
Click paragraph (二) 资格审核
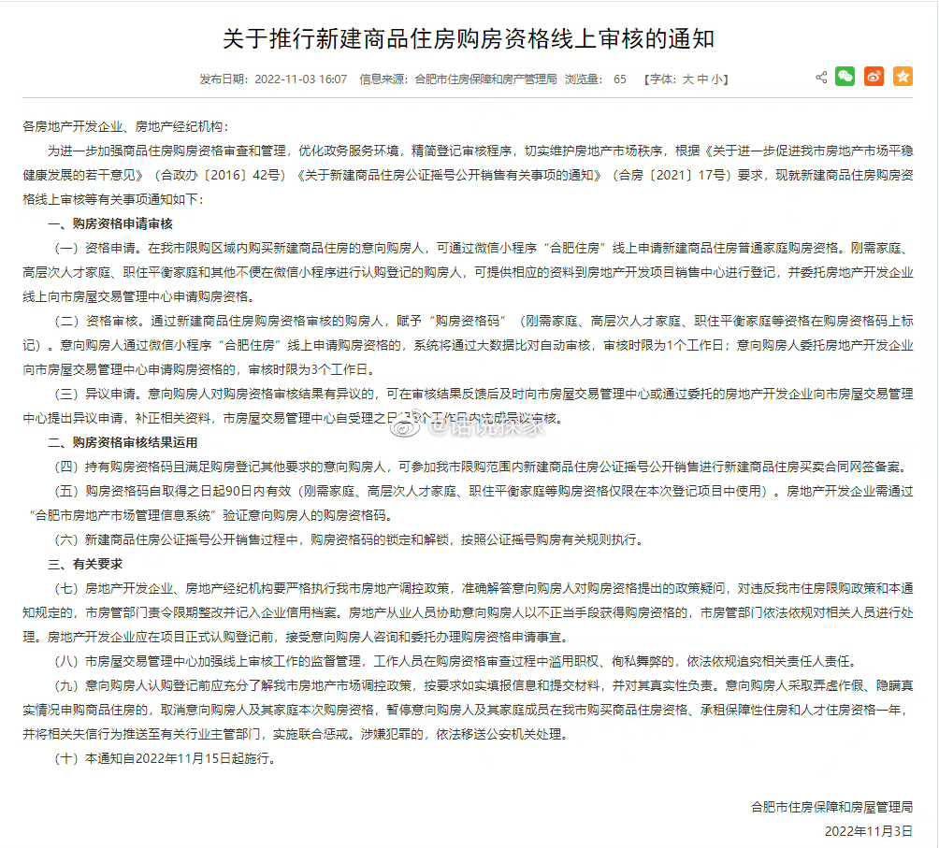(x=468, y=345)
